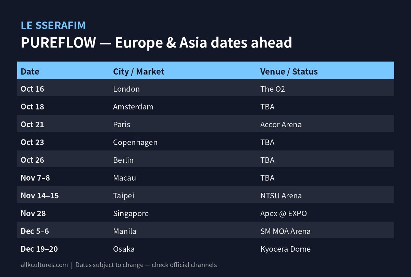Viewport: 411px width, 277px height.
Task: Select the Dec 19–20 date cell
Action: click(x=39, y=249)
